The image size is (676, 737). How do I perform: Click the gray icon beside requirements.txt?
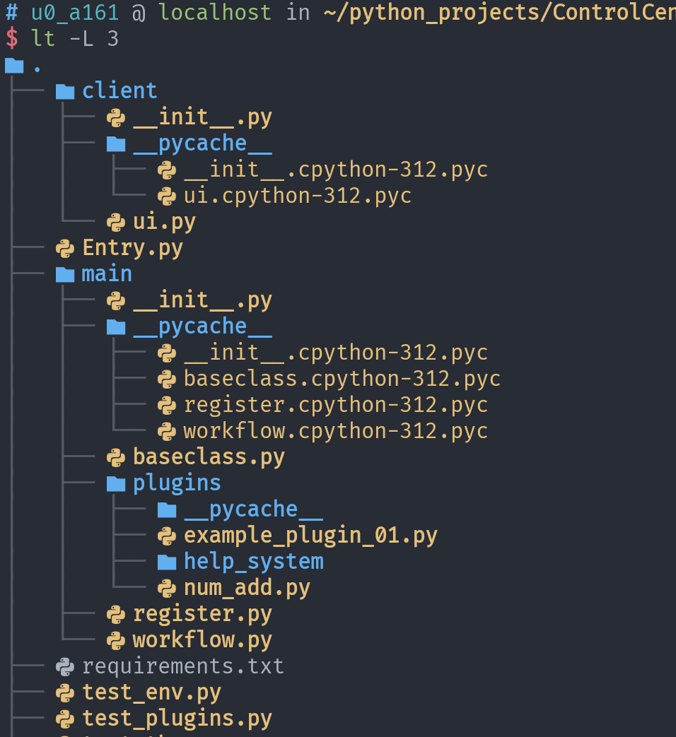point(65,666)
